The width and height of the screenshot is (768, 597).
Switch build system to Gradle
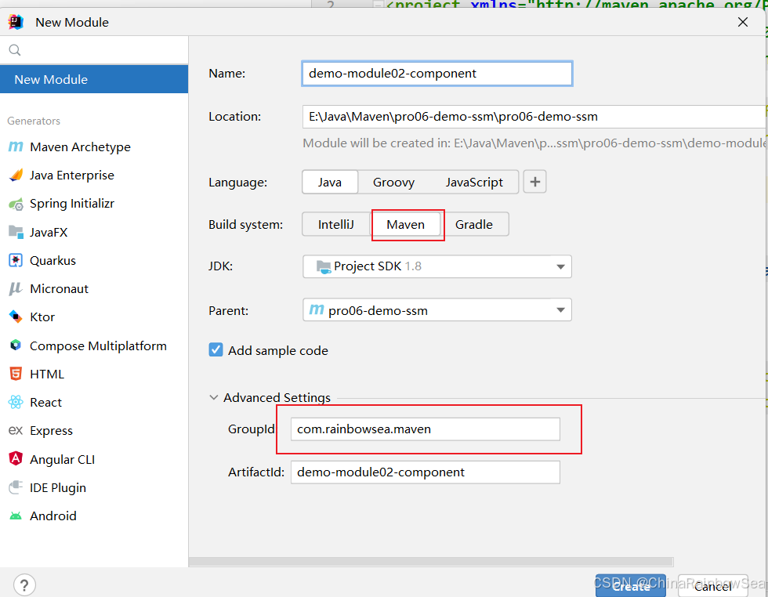click(474, 224)
